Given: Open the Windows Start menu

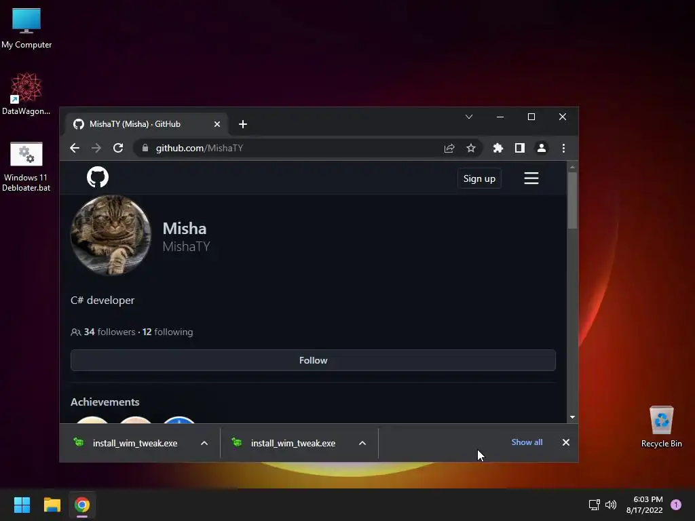Looking at the screenshot, I should 22,505.
